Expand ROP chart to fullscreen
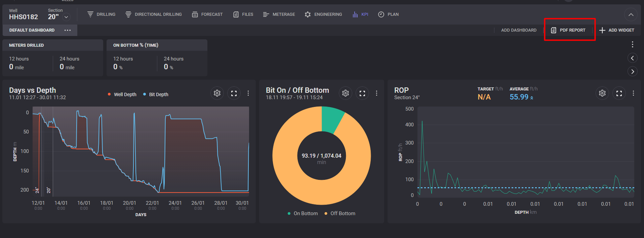Viewport: 644px width, 238px height. 619,93
